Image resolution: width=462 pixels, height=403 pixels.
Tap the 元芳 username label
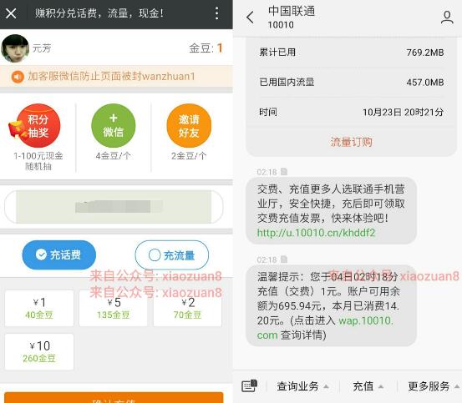tap(42, 48)
